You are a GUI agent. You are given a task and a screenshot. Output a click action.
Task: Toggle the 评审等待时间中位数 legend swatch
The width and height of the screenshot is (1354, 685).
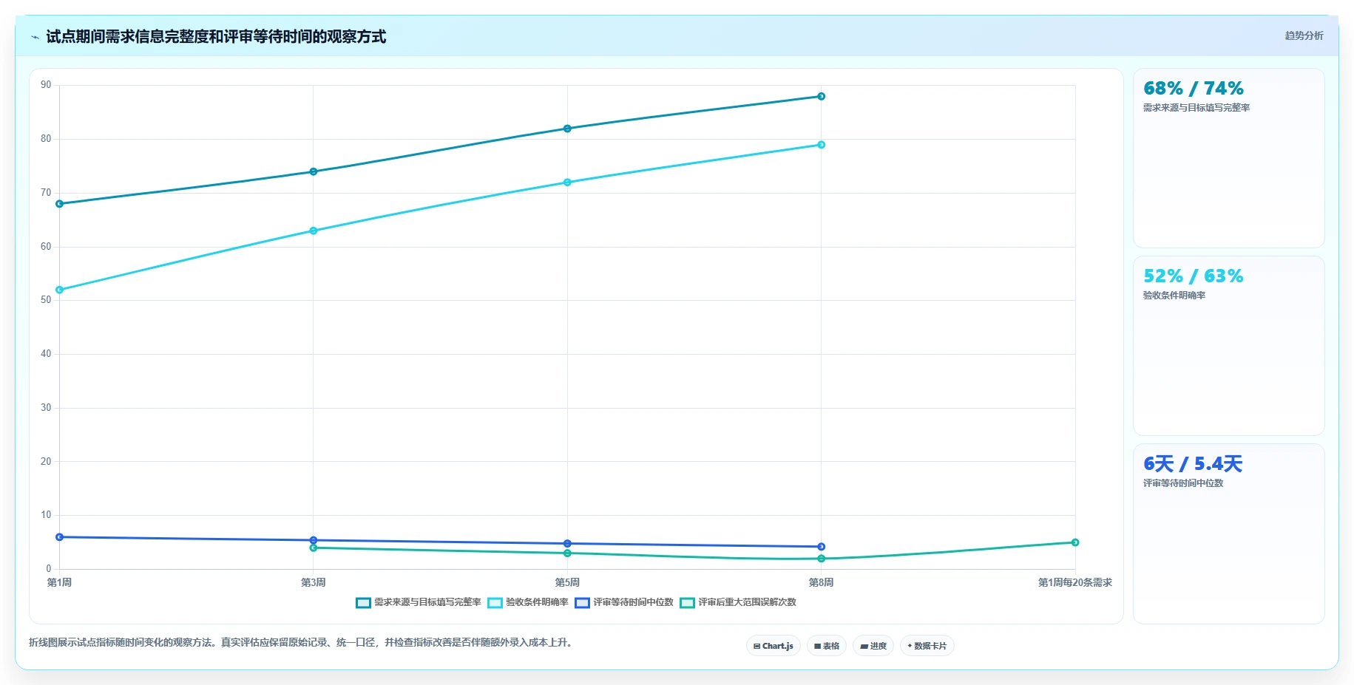pos(582,602)
